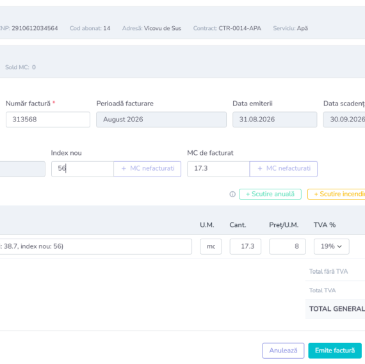Open the TVA % dropdown showing 19%
The width and height of the screenshot is (365, 364).
[331, 246]
